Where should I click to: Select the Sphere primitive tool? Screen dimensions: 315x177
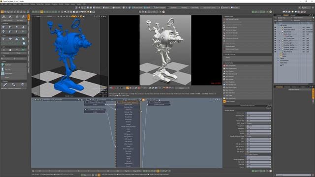pos(10,27)
